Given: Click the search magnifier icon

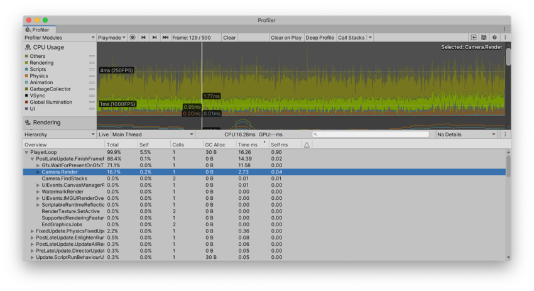Looking at the screenshot, I should [x=315, y=135].
